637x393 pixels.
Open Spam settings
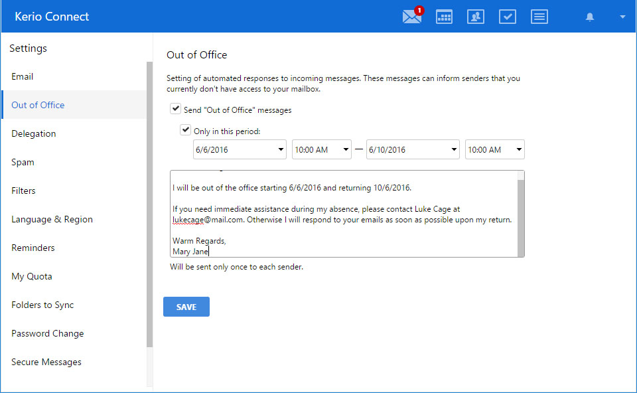[x=74, y=162]
